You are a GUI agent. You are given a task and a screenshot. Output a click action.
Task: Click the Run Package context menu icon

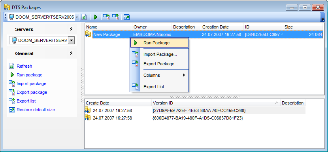pyautogui.click(x=135, y=43)
